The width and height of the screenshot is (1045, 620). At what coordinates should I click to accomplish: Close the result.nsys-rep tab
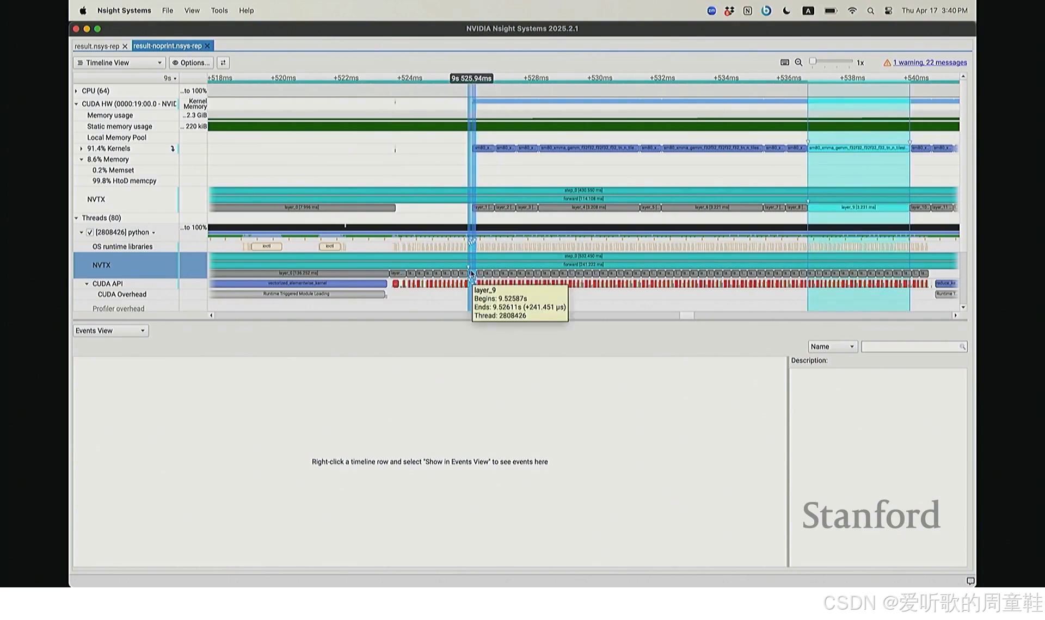(x=125, y=46)
